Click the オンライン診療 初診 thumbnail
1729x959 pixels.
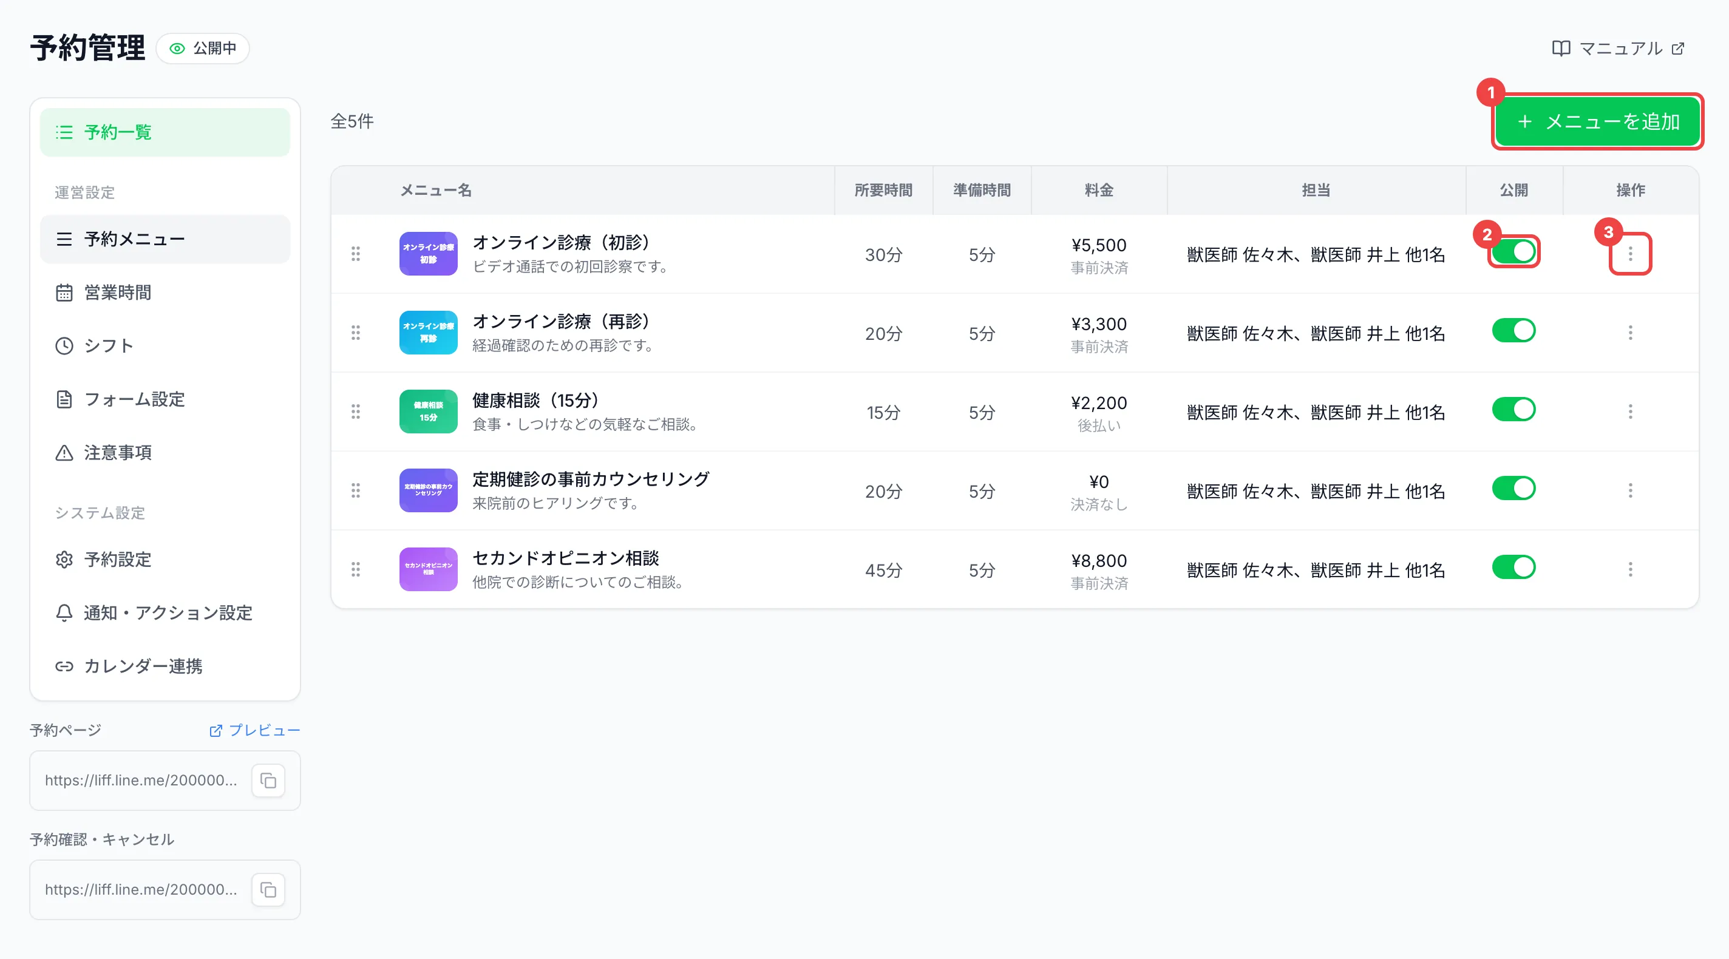point(428,254)
